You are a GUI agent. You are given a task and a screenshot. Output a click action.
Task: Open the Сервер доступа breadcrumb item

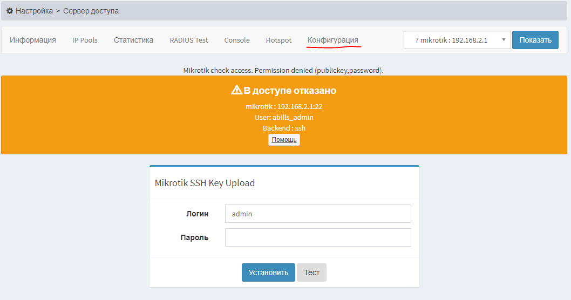(91, 11)
